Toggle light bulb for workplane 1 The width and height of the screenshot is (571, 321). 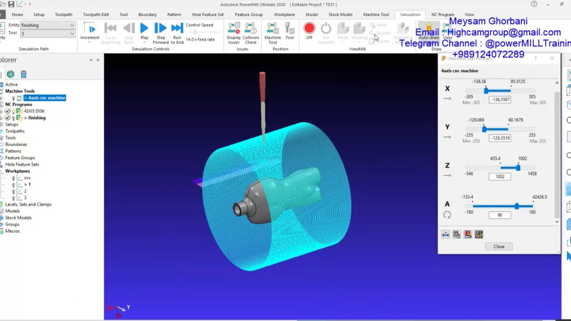13,185
